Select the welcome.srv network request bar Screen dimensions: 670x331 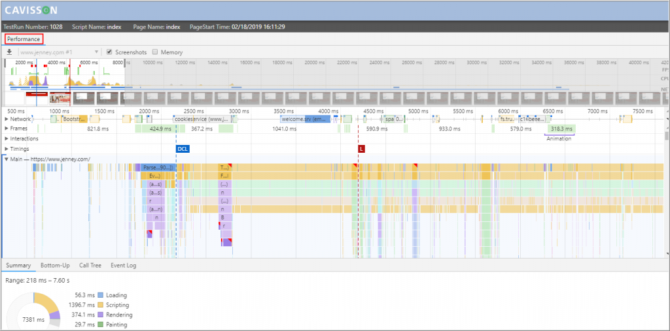(305, 119)
